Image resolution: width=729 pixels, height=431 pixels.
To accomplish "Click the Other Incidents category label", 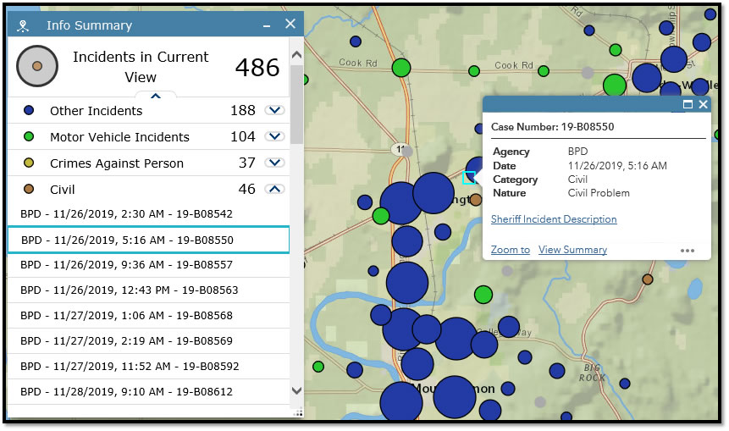I will pyautogui.click(x=97, y=111).
